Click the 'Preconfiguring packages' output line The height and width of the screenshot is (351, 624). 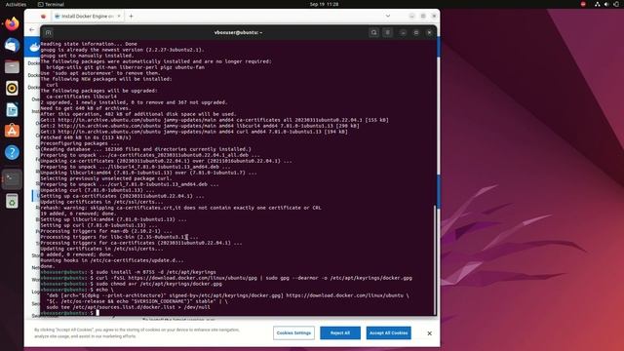[80, 143]
